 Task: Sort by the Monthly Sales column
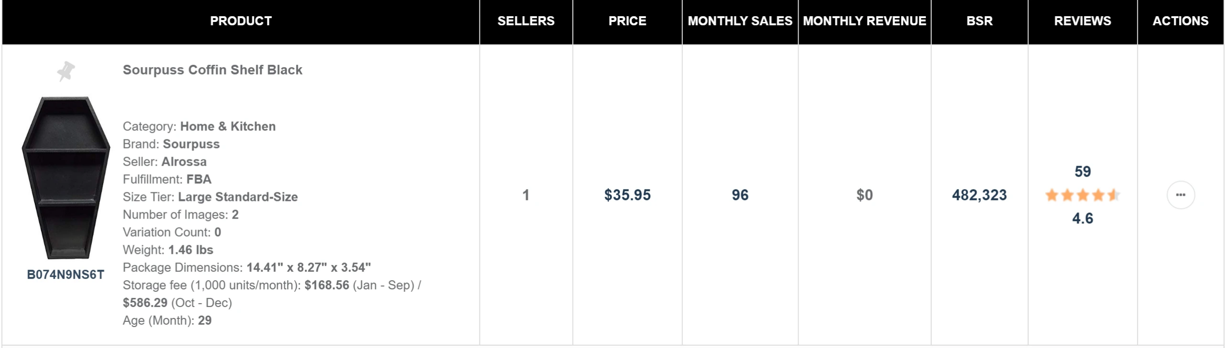click(740, 21)
